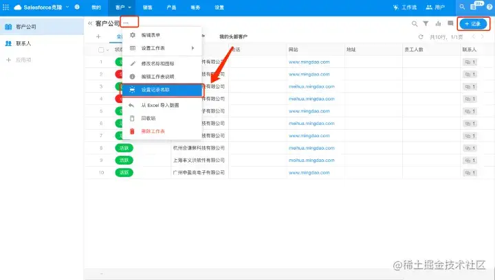Switch to the 帐务 navigation tab
Image resolution: width=495 pixels, height=280 pixels.
coord(195,8)
